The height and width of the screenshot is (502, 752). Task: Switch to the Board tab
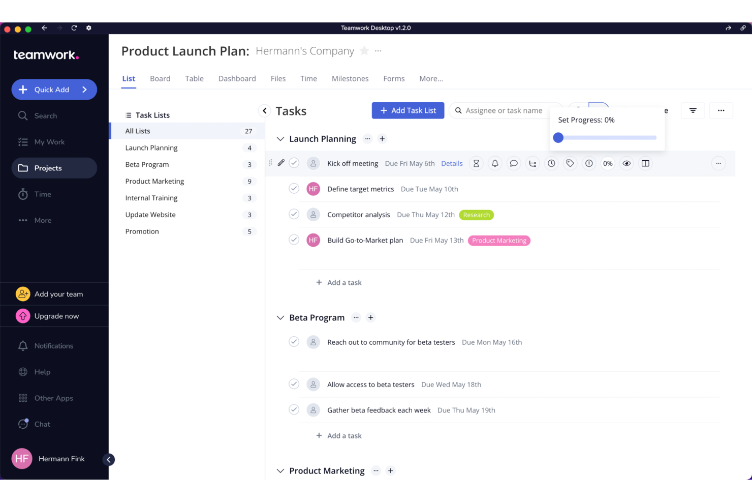click(x=160, y=79)
